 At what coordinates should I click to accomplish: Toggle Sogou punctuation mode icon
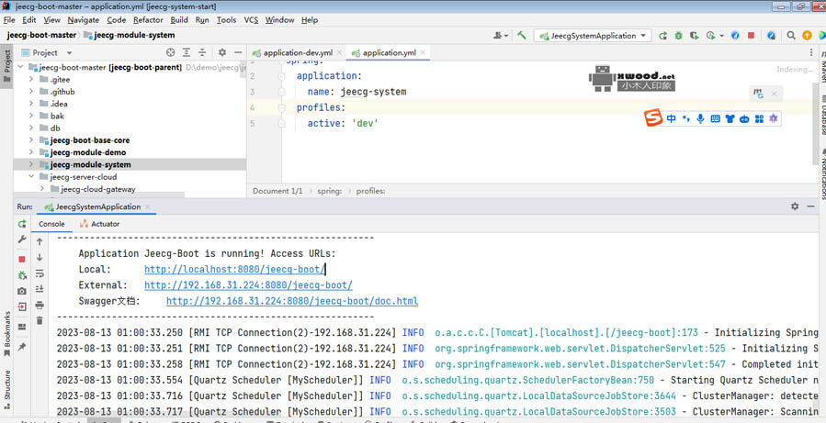click(685, 119)
